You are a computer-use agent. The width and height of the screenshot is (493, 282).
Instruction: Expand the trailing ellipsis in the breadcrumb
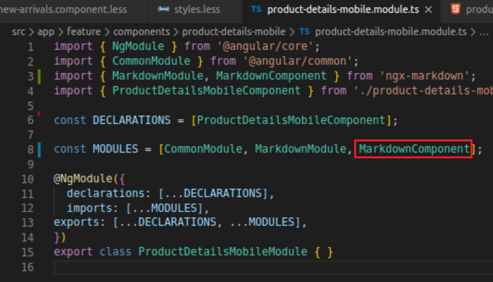485,32
